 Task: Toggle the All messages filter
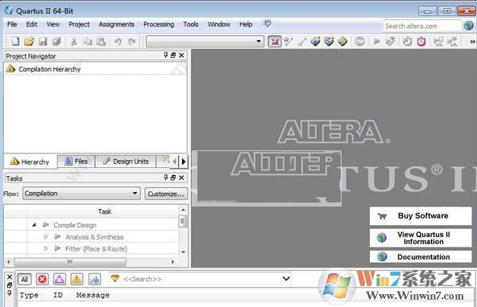point(24,280)
